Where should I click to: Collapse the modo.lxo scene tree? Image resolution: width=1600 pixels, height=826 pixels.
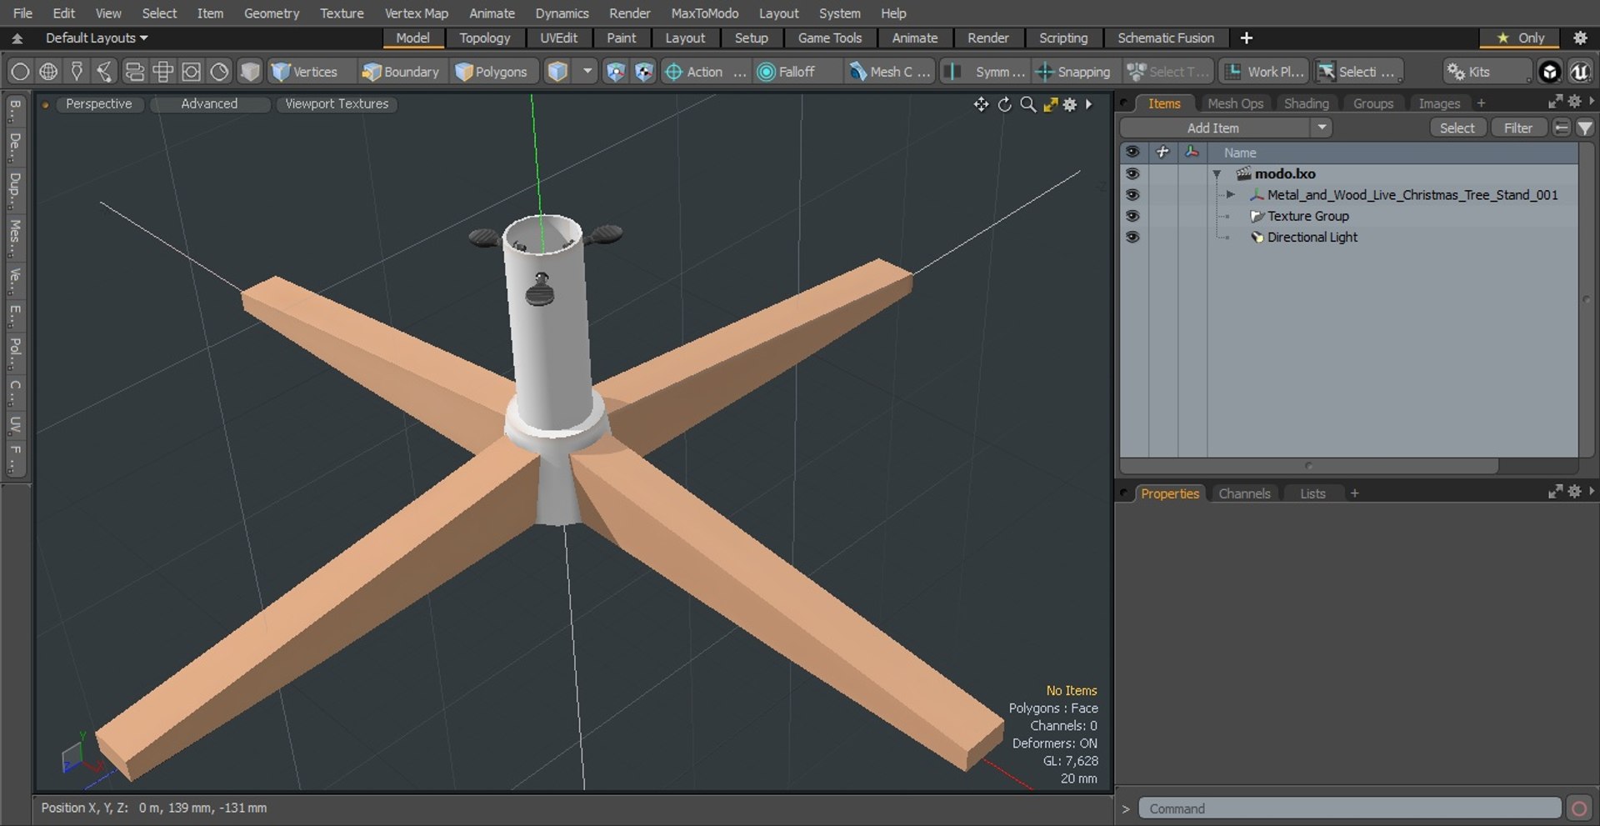click(1217, 174)
